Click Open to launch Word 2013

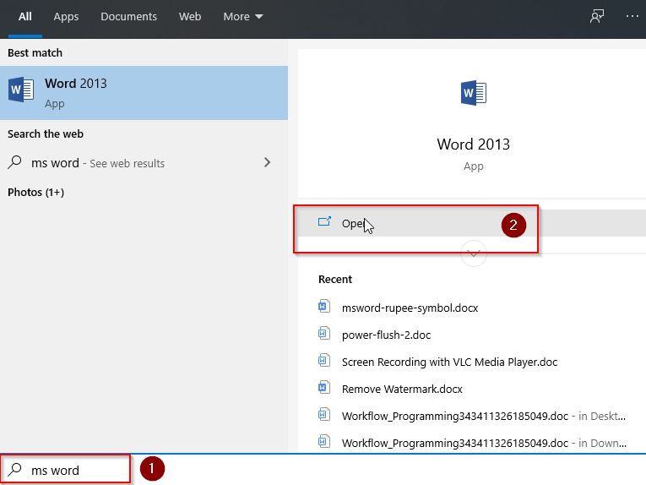pyautogui.click(x=352, y=224)
